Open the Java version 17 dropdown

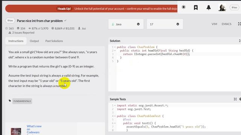pyautogui.click(x=165, y=24)
